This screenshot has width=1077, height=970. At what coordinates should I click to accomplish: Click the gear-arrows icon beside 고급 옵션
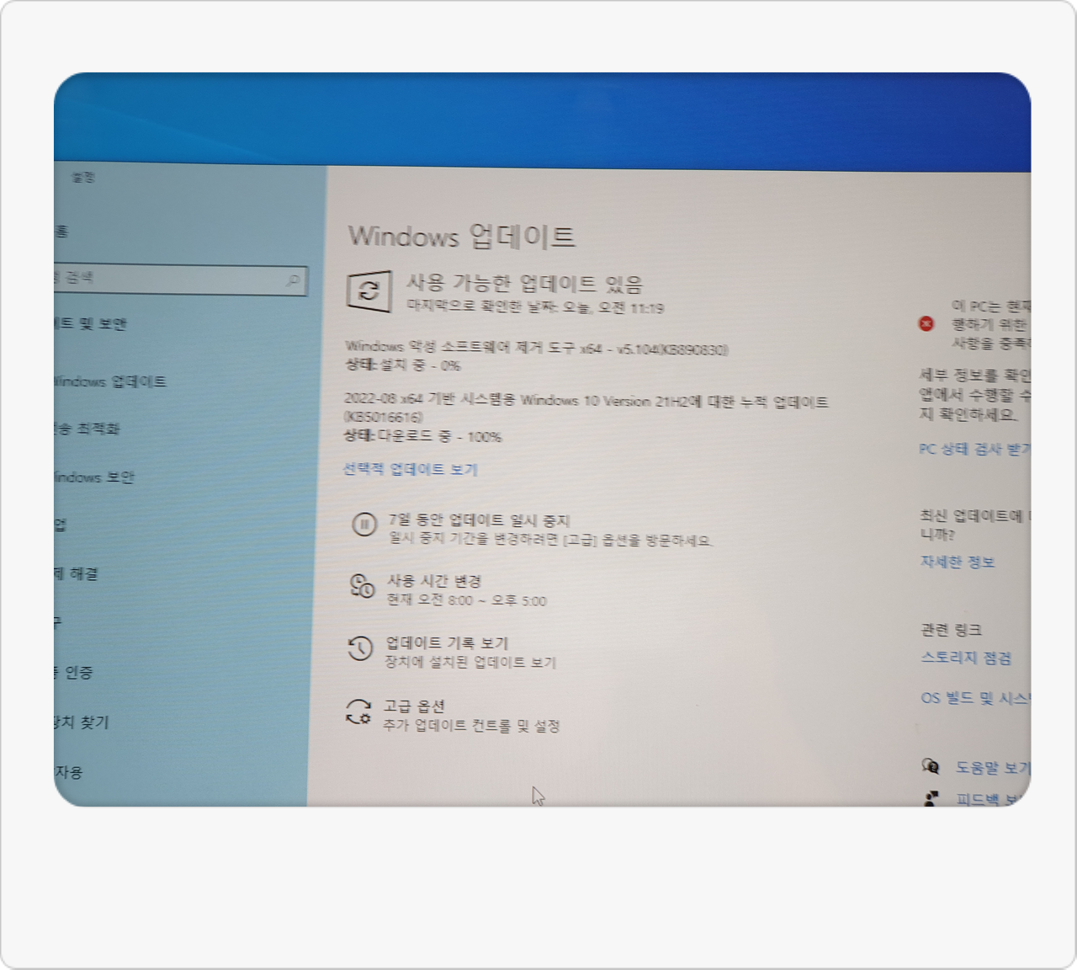tap(358, 712)
